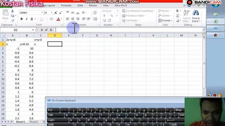Click the Fill down icon
225x126 pixels.
177,16
